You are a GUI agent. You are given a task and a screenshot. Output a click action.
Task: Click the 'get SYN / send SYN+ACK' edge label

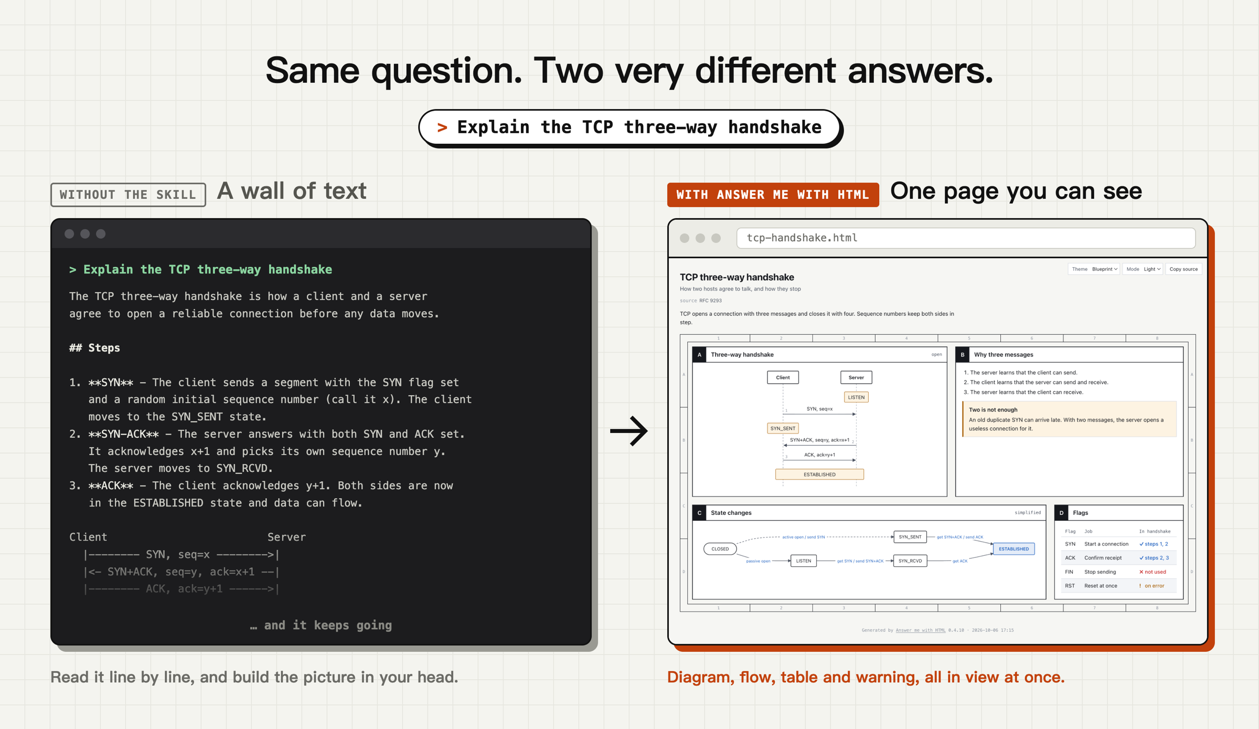(x=860, y=561)
